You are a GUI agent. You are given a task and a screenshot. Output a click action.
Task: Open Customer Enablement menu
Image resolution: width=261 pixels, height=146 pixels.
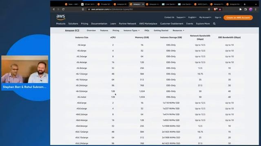(x=172, y=24)
